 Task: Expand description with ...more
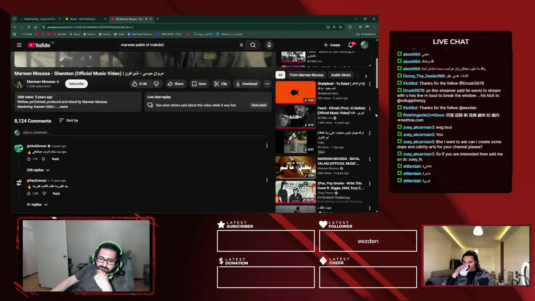[63, 107]
